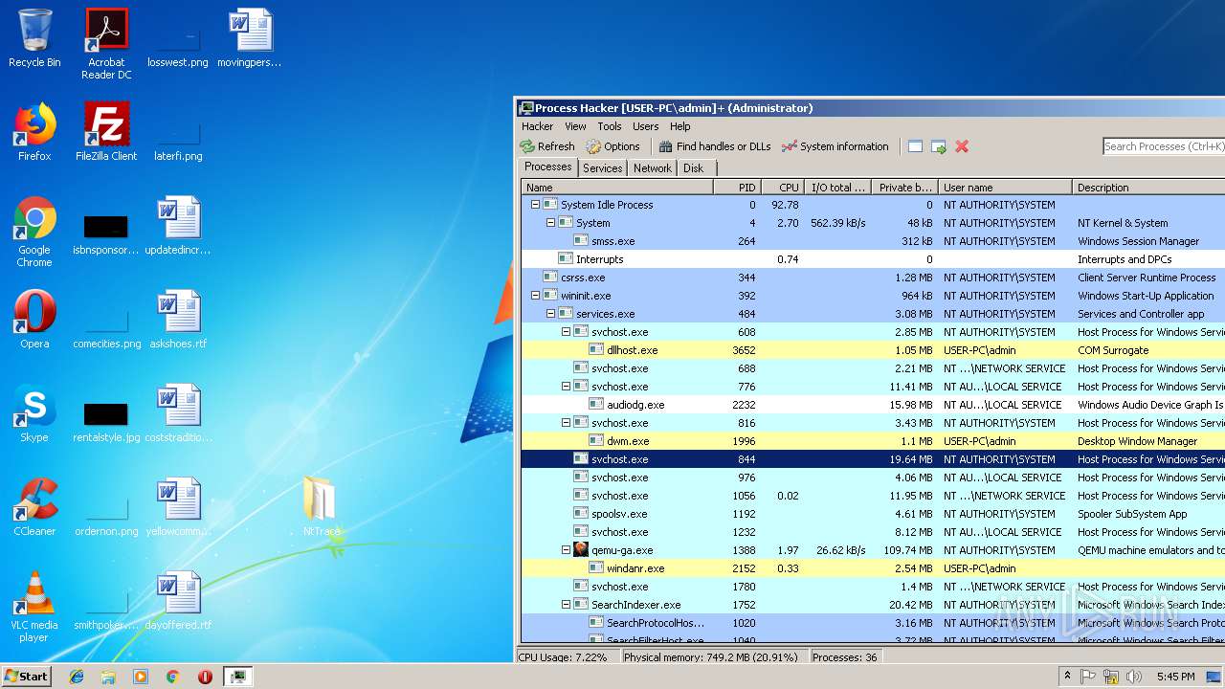Select the Acrobat Reader DC desktop shortcut
This screenshot has width=1225, height=689.
coord(106,44)
